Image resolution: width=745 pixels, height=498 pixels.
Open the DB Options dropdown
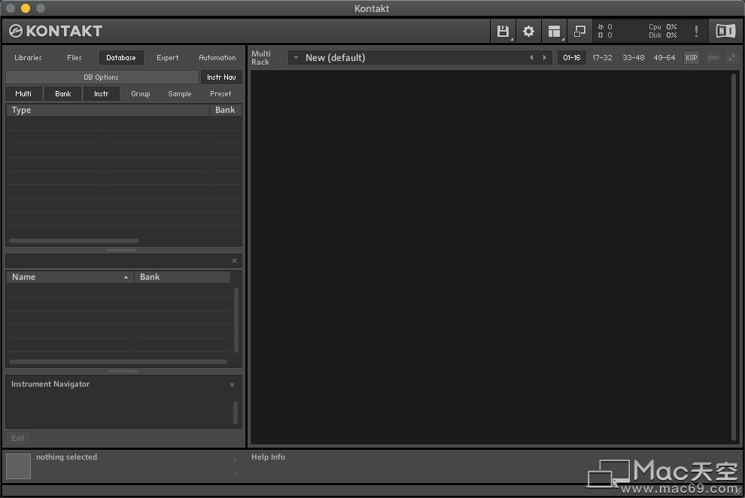coord(101,77)
